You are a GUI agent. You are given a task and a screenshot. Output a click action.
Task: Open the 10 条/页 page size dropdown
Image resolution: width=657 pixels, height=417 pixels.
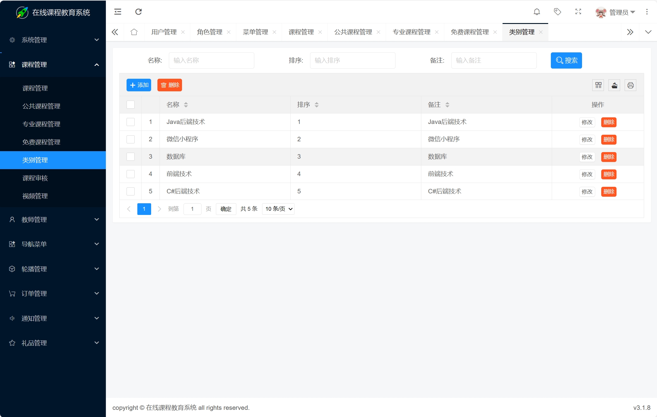(x=278, y=209)
